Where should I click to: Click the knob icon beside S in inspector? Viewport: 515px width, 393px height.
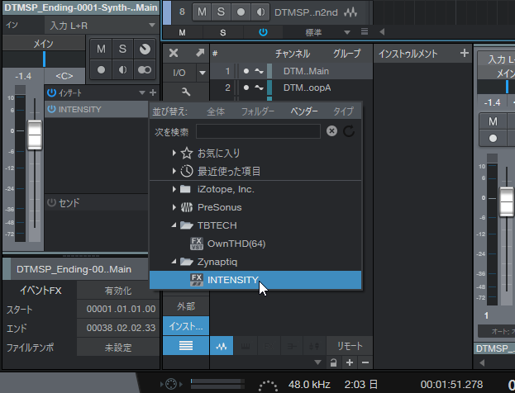pyautogui.click(x=145, y=49)
